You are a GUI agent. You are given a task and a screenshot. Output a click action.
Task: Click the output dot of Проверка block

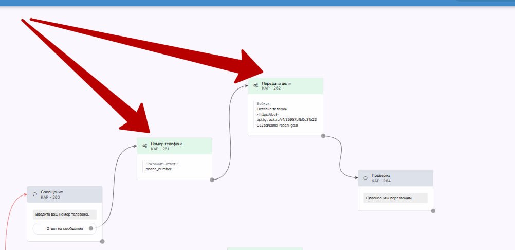point(433,211)
